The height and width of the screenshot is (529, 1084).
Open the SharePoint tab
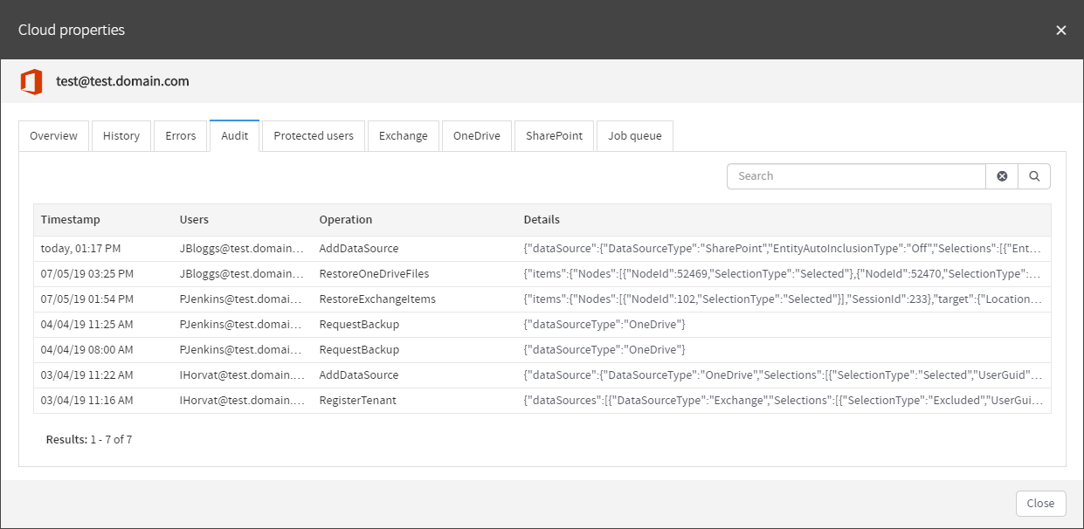coord(554,136)
